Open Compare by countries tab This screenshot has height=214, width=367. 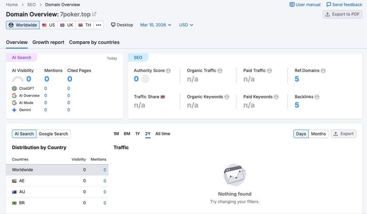(x=94, y=42)
